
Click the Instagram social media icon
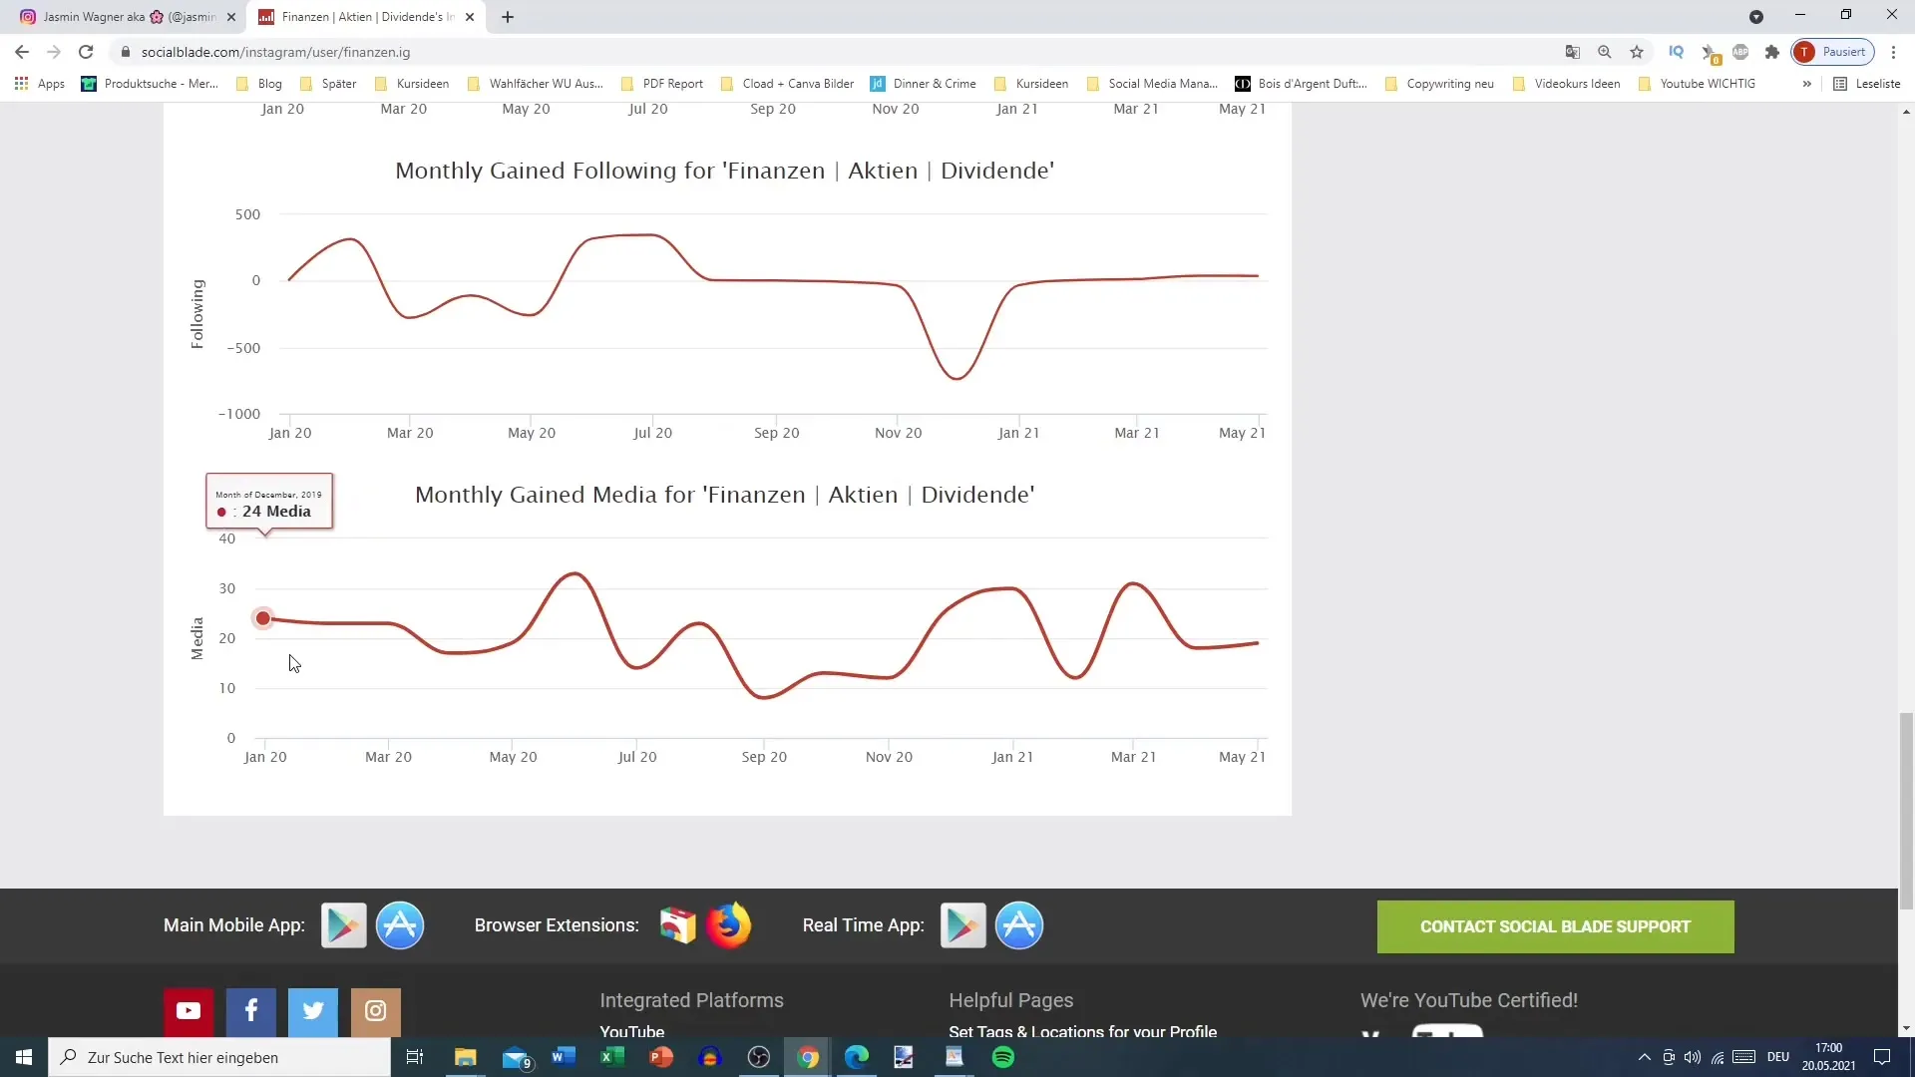(x=376, y=1010)
